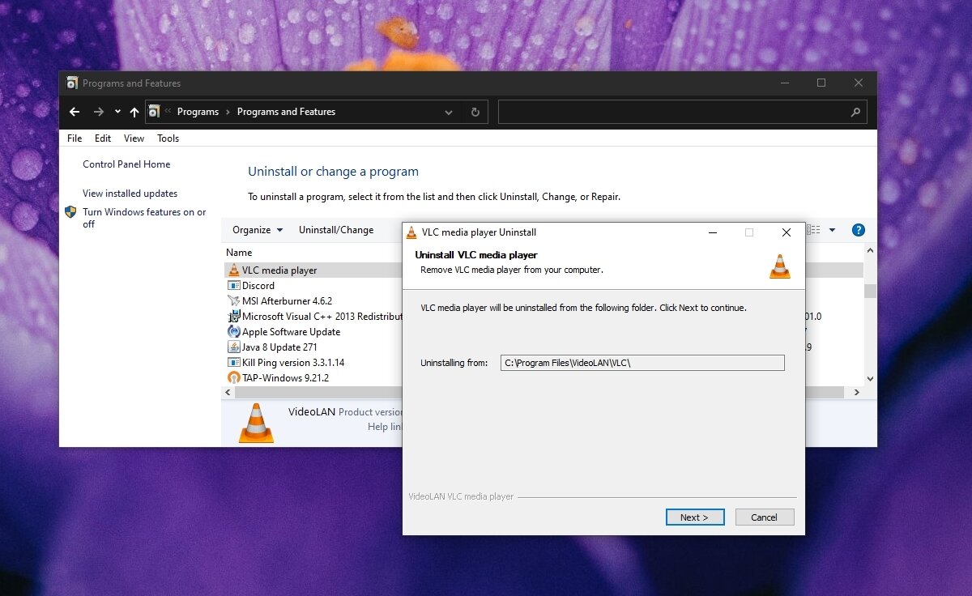Click the MSI Afterburner jet icon
This screenshot has height=596, width=972.
click(x=234, y=300)
